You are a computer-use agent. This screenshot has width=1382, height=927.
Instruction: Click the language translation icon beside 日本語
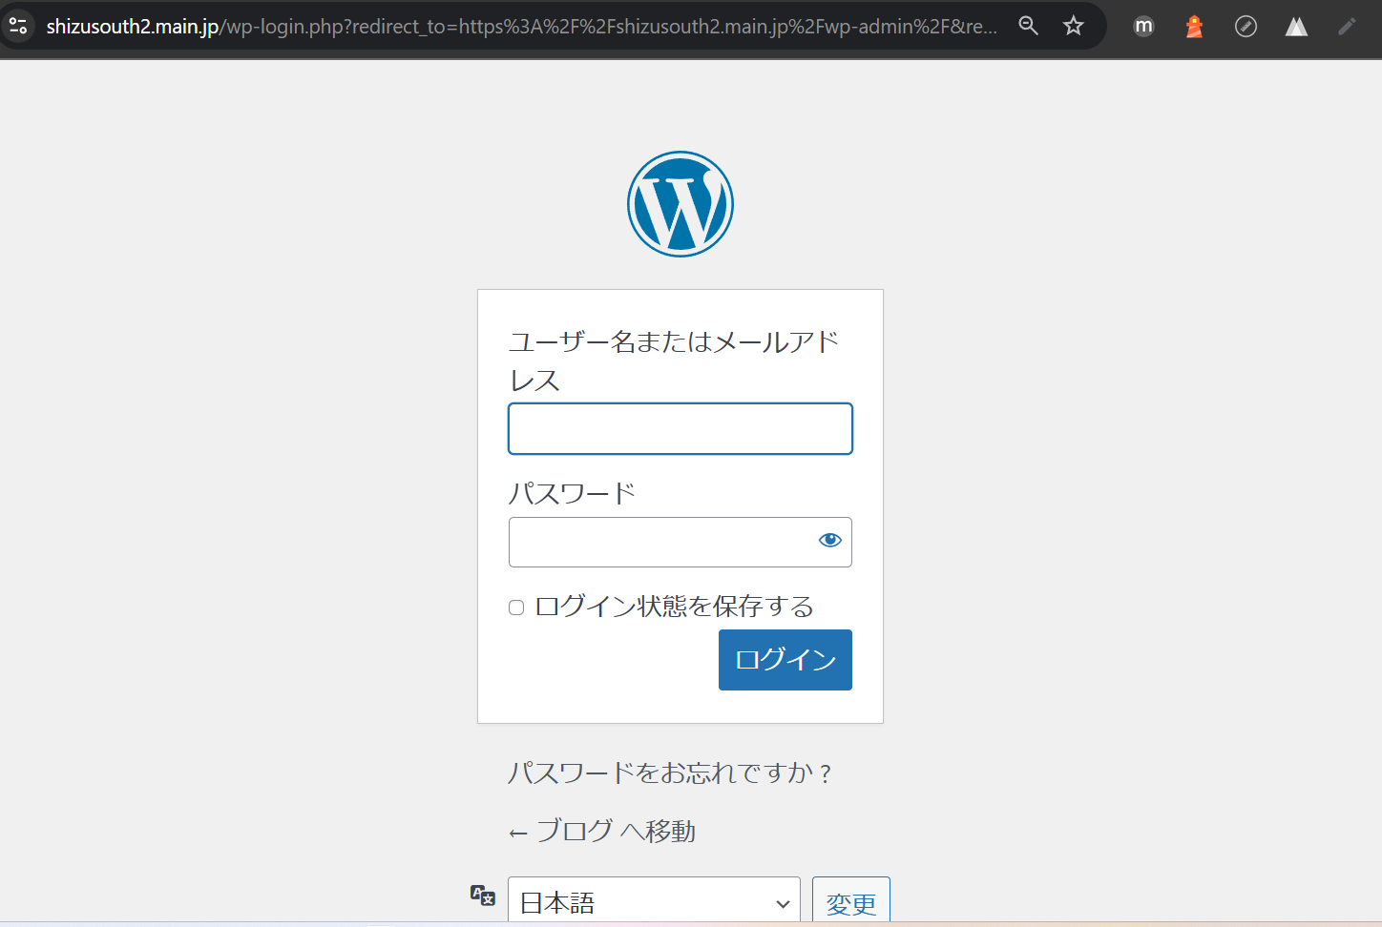point(483,896)
